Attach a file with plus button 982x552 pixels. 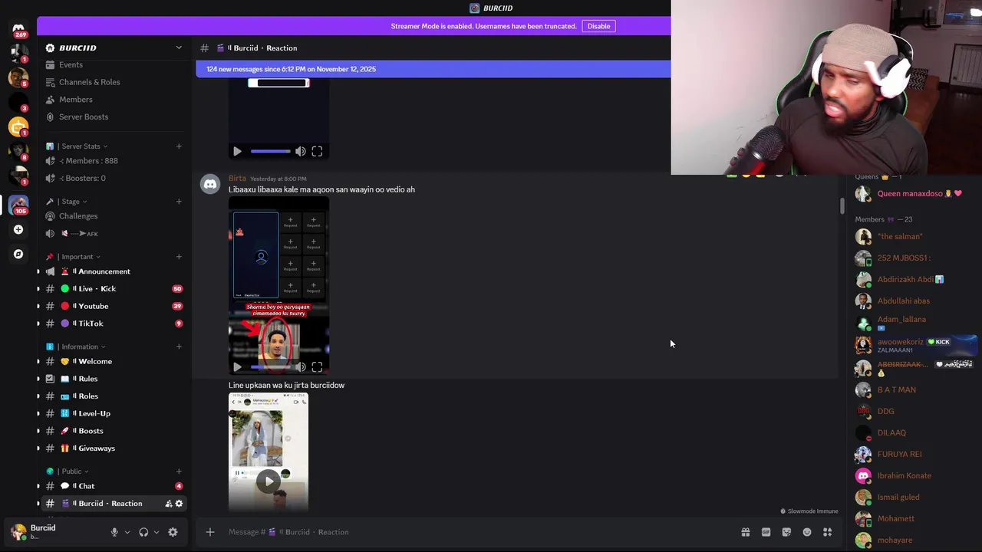click(209, 532)
